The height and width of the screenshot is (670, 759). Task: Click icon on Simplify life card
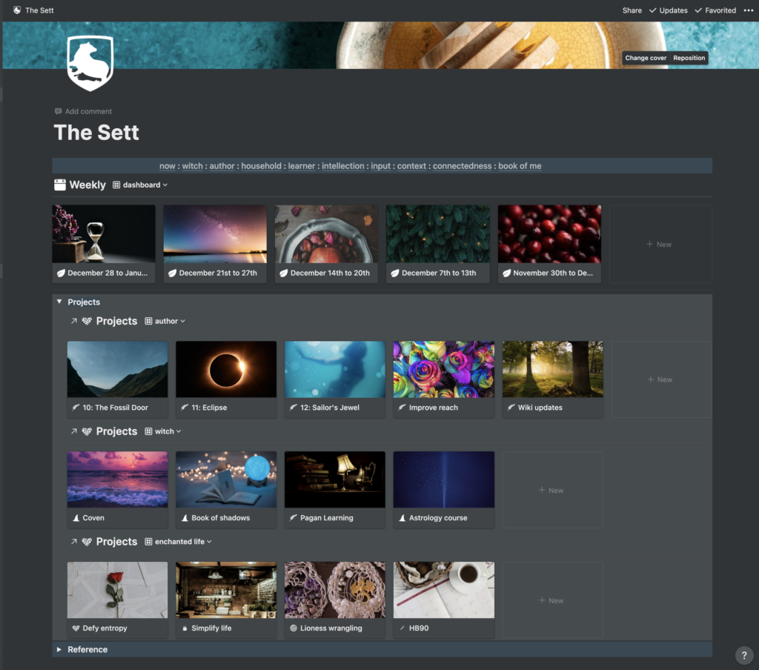point(185,628)
